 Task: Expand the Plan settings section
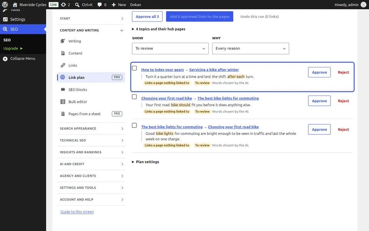tap(145, 162)
